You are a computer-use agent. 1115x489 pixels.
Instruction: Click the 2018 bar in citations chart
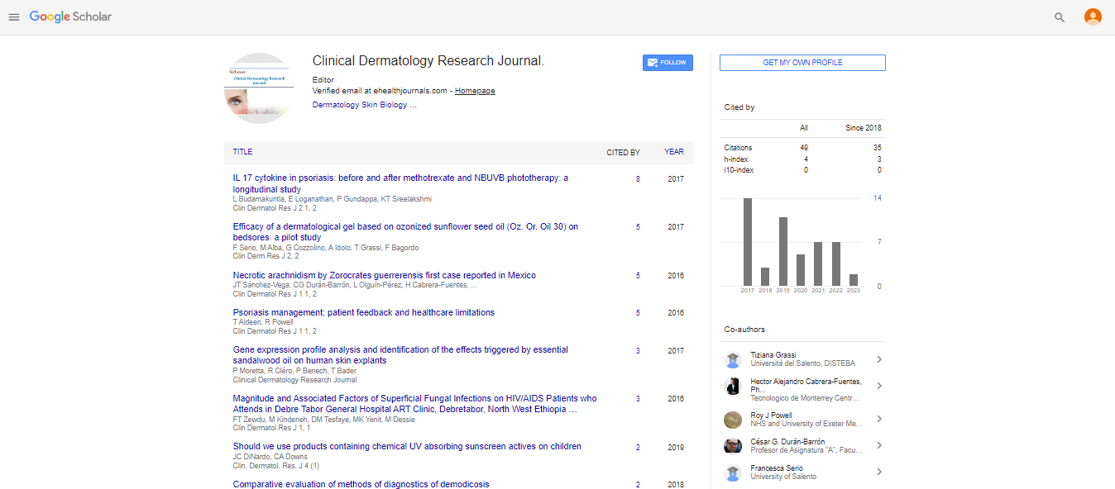765,277
